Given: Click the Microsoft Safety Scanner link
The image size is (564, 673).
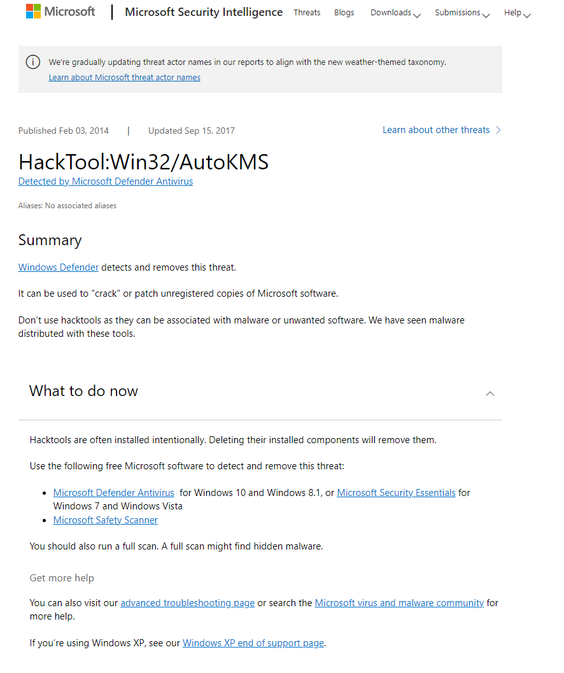Looking at the screenshot, I should [x=105, y=520].
